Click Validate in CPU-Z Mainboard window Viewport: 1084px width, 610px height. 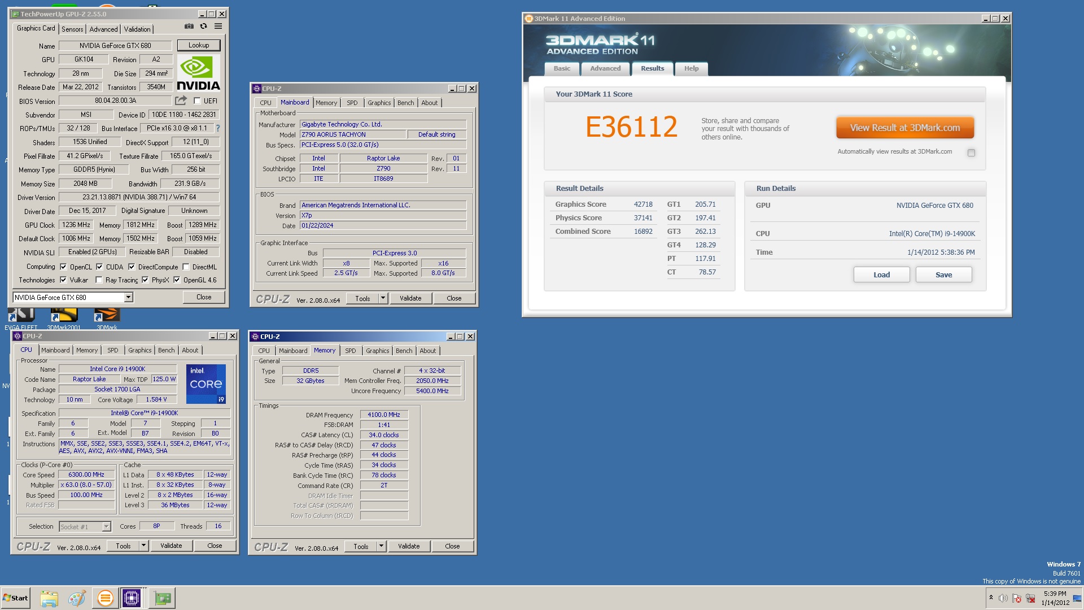[410, 298]
